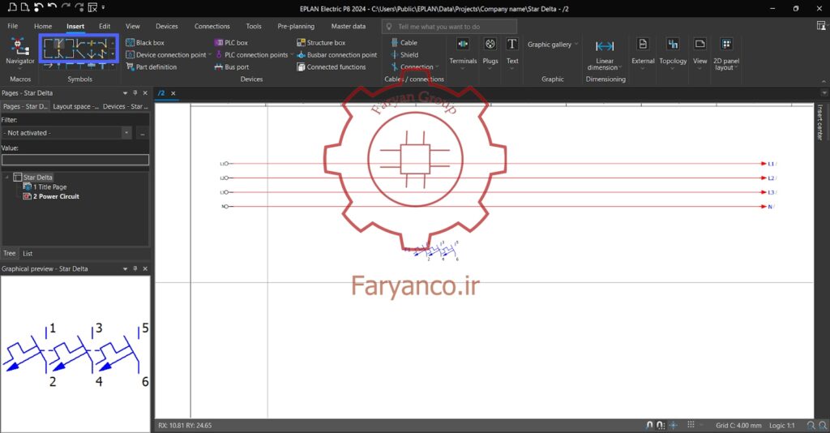Switch to the Edit ribbon tab

click(105, 26)
